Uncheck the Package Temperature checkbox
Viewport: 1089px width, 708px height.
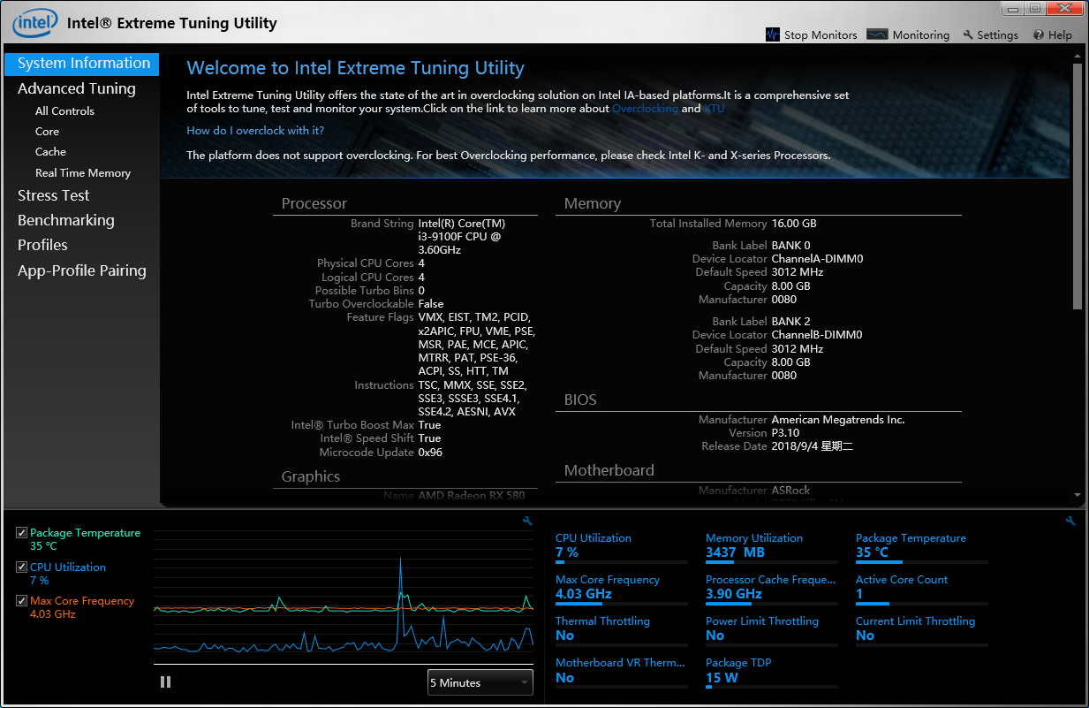22,533
